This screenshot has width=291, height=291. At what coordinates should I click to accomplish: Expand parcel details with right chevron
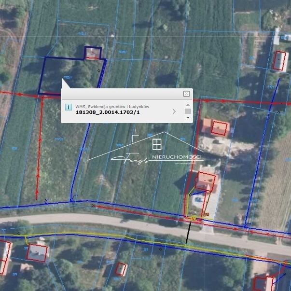point(174,111)
